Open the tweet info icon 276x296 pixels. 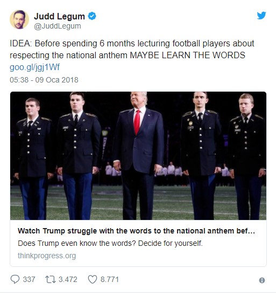coord(262,280)
